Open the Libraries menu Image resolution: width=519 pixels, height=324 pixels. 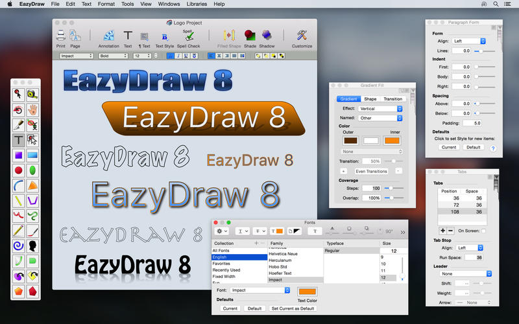click(197, 4)
